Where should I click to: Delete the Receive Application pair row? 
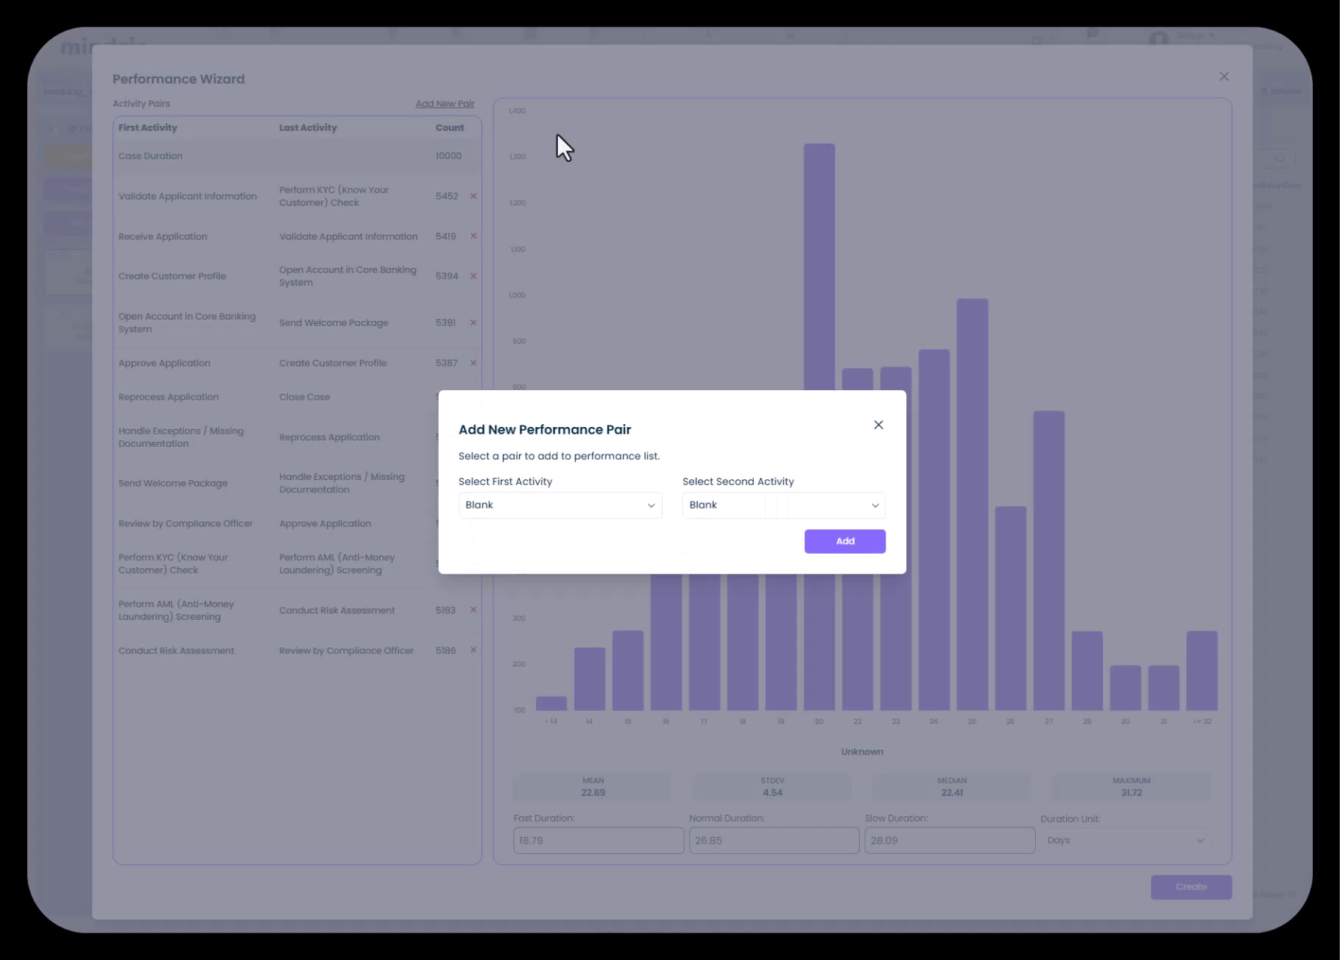pos(473,236)
